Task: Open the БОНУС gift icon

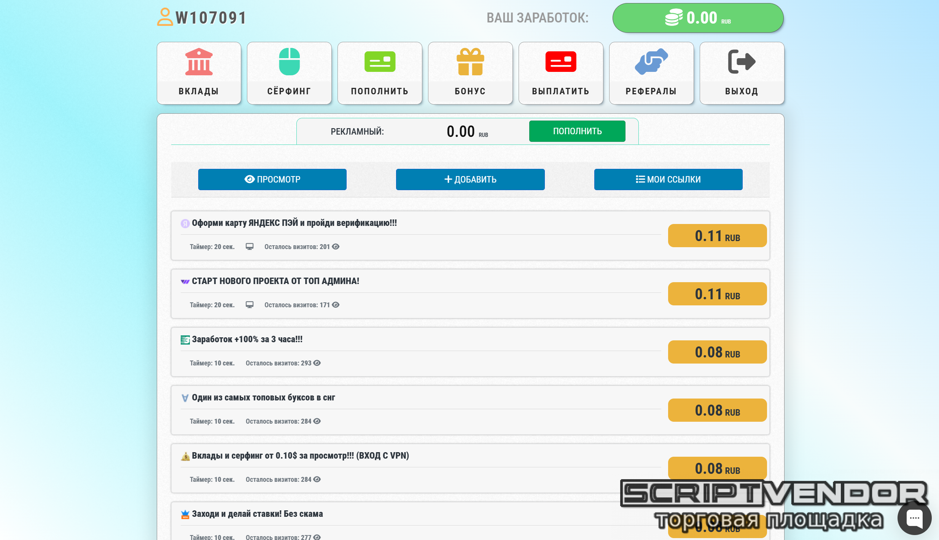Action: point(470,62)
